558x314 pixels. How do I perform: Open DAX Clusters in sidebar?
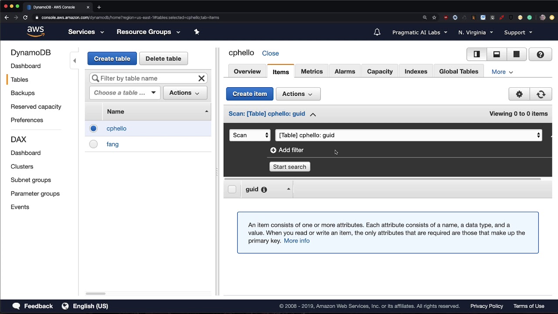[22, 167]
